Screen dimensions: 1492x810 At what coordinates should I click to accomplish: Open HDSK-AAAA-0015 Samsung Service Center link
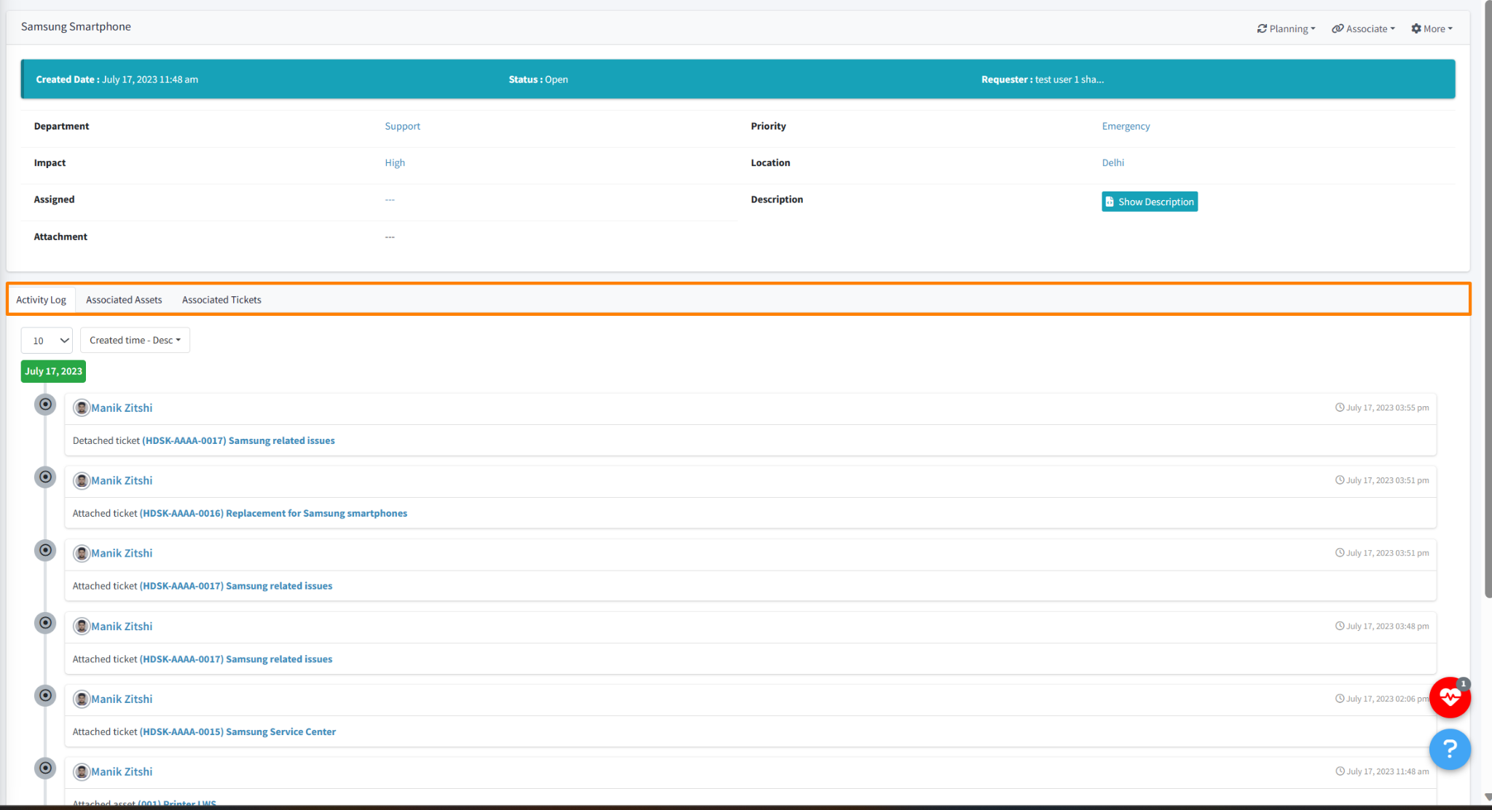pos(237,732)
